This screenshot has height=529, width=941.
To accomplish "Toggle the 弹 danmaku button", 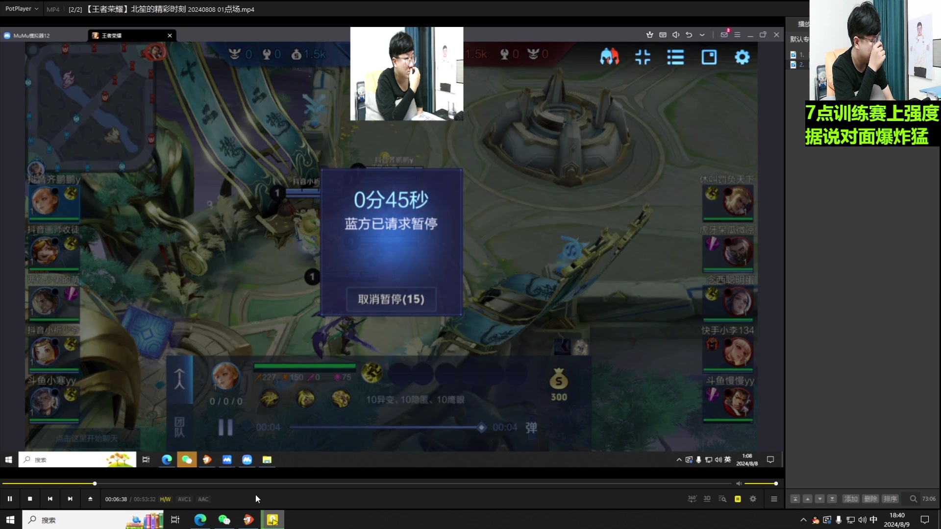I will (x=531, y=428).
